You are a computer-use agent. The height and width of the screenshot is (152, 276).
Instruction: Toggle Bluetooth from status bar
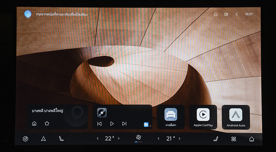tap(236, 14)
